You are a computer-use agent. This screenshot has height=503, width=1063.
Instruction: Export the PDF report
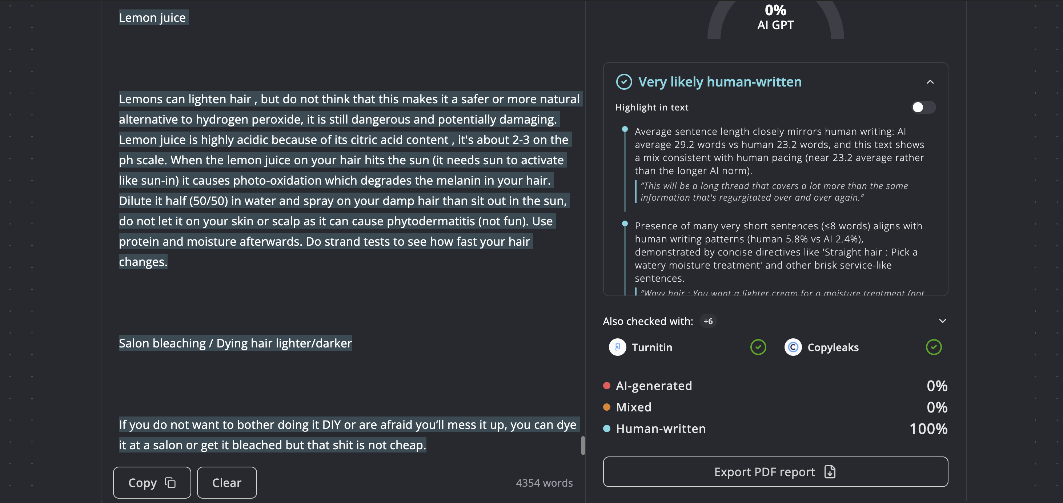click(775, 472)
